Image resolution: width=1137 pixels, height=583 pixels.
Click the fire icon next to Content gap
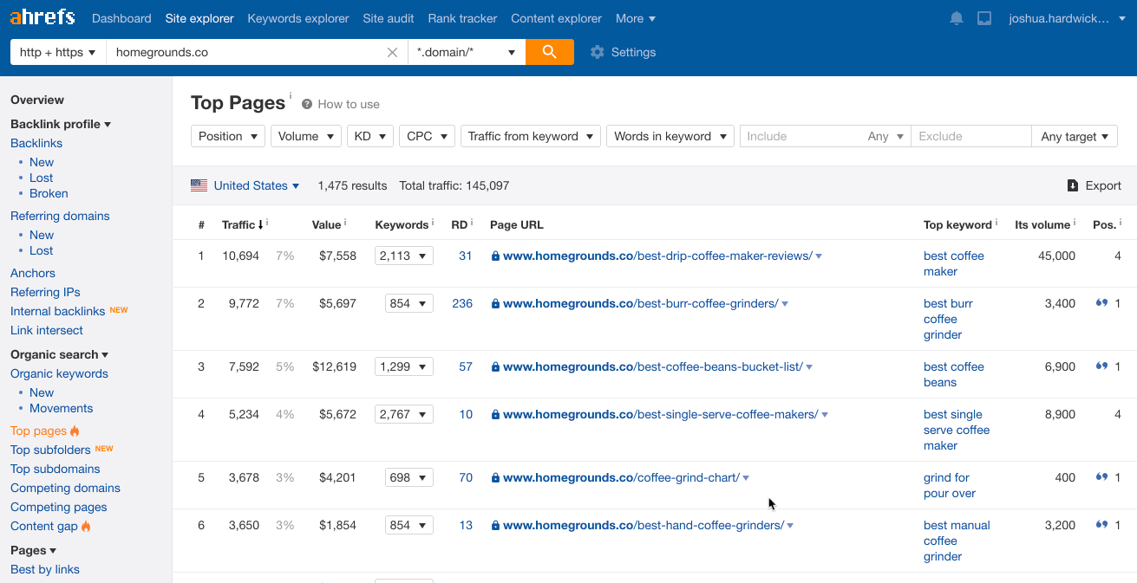point(88,526)
